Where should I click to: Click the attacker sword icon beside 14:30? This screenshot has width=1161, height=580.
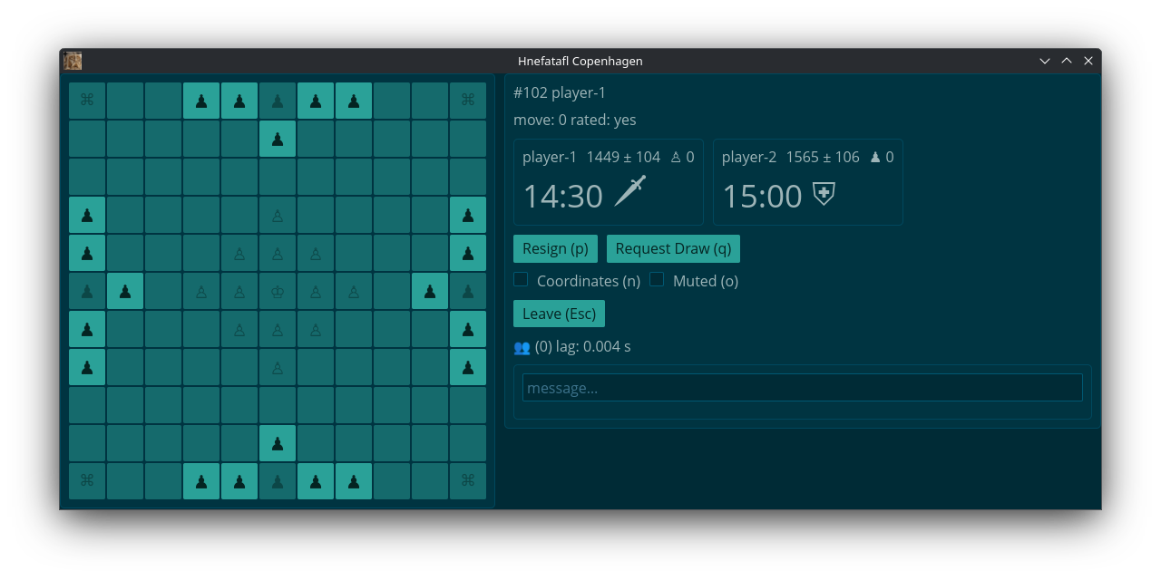click(x=630, y=191)
